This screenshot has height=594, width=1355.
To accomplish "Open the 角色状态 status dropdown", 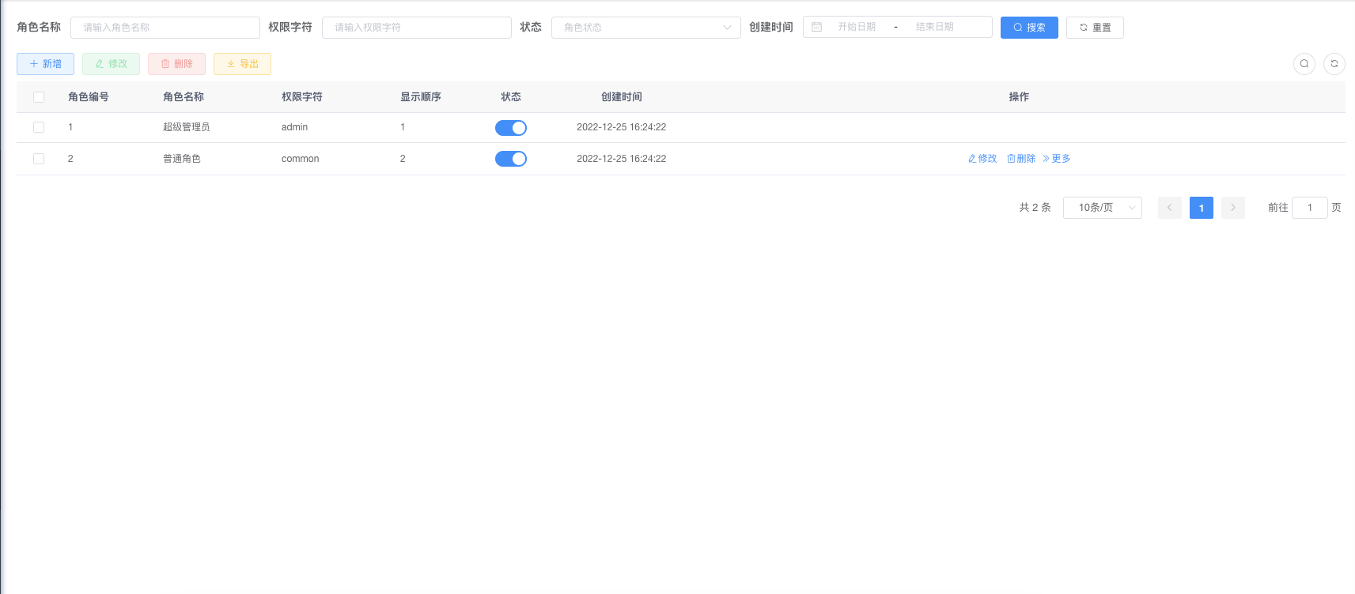I will 646,28.
